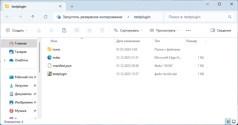Open Загрузки quick access item
This screenshot has width=238, height=125.
[19, 86]
